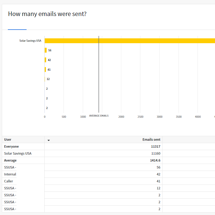This screenshot has width=215, height=215.
Task: Click the chart bar labeled 56
Action: coord(46,50)
